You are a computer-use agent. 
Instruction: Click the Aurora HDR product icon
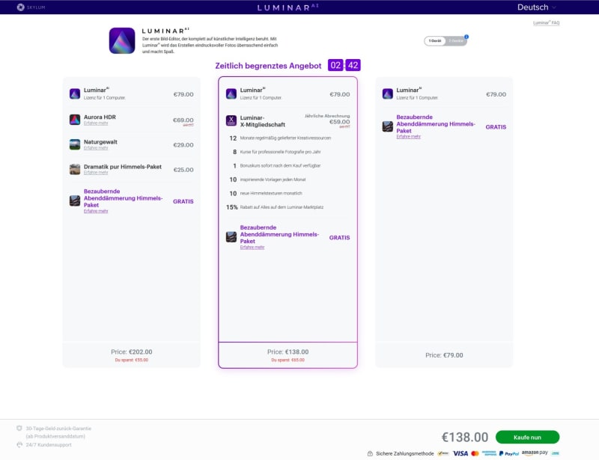(75, 120)
